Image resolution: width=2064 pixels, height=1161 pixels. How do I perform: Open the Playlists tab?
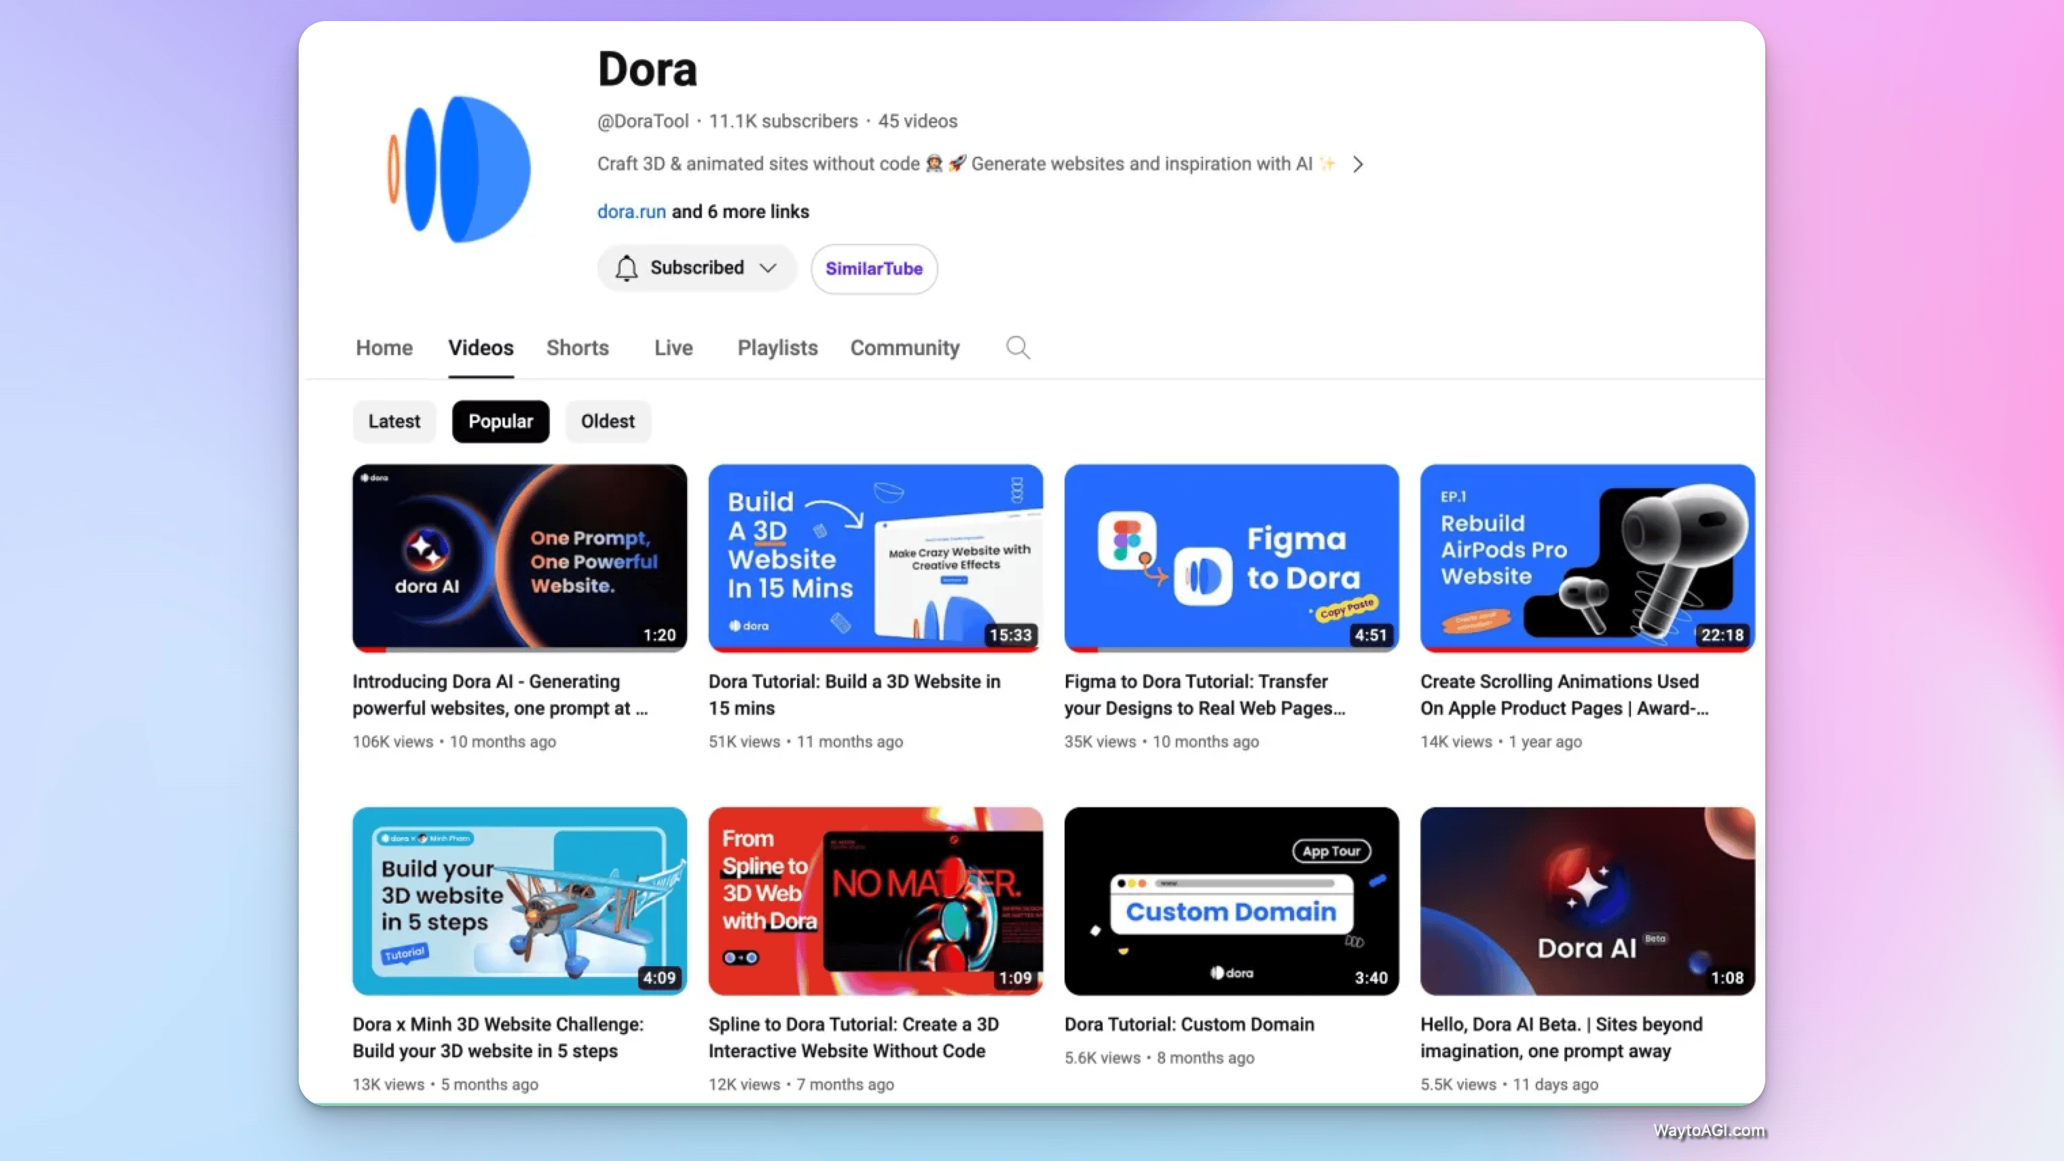tap(777, 348)
